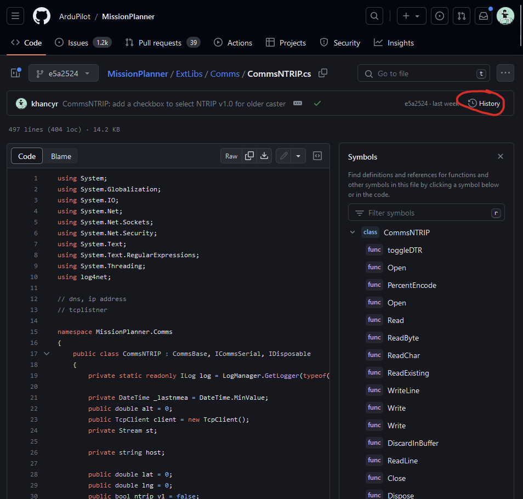
Task: Download the raw file icon
Action: [264, 156]
